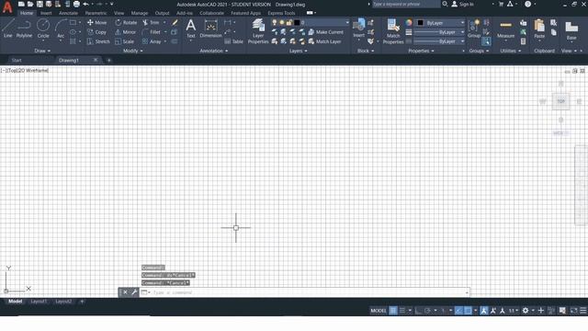Click the Rotate tool

click(126, 22)
